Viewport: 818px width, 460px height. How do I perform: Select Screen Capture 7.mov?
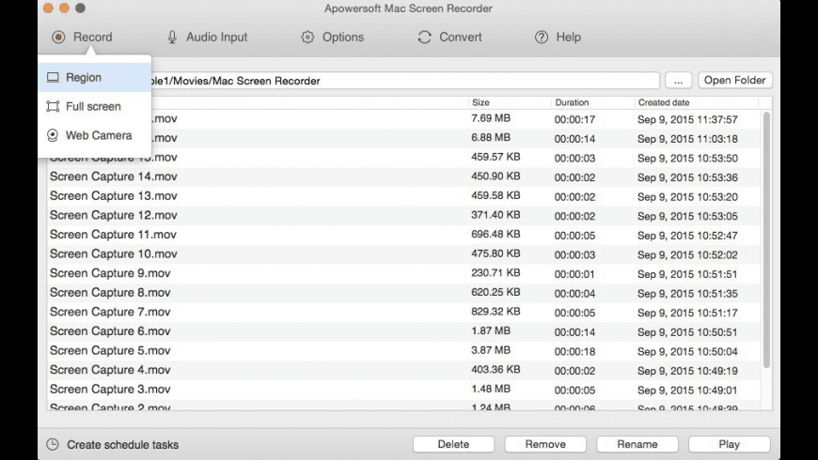coord(110,312)
